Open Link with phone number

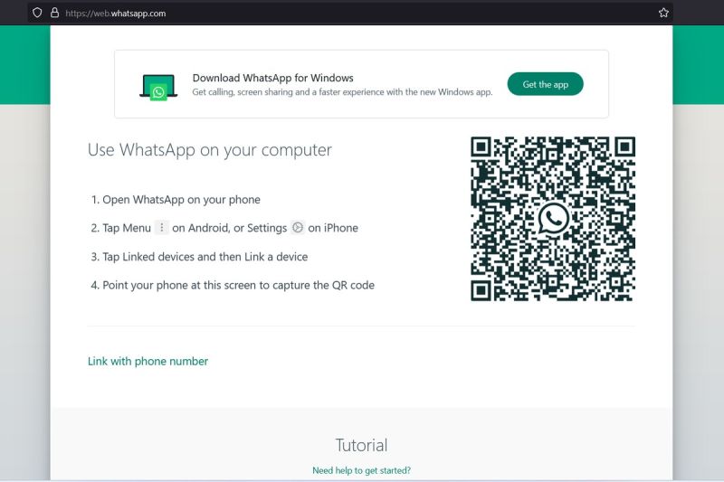pyautogui.click(x=148, y=361)
